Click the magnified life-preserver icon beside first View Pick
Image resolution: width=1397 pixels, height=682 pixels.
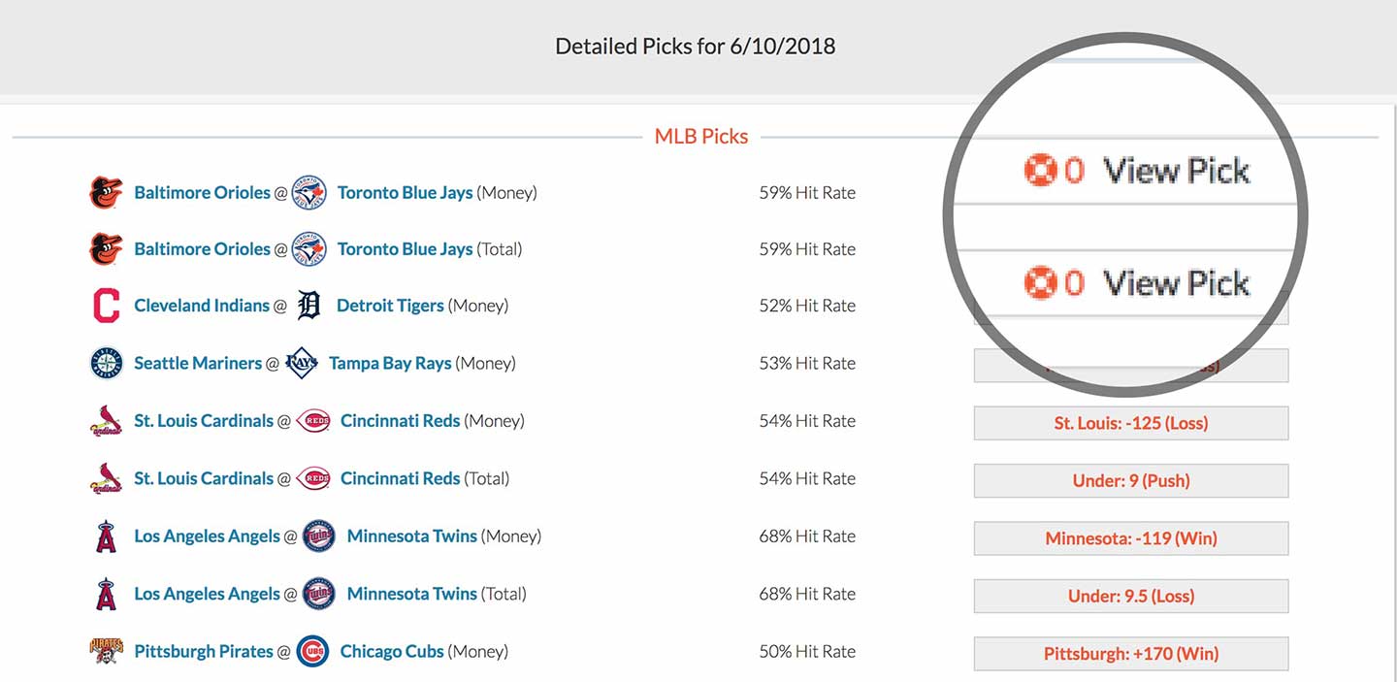[x=1040, y=171]
